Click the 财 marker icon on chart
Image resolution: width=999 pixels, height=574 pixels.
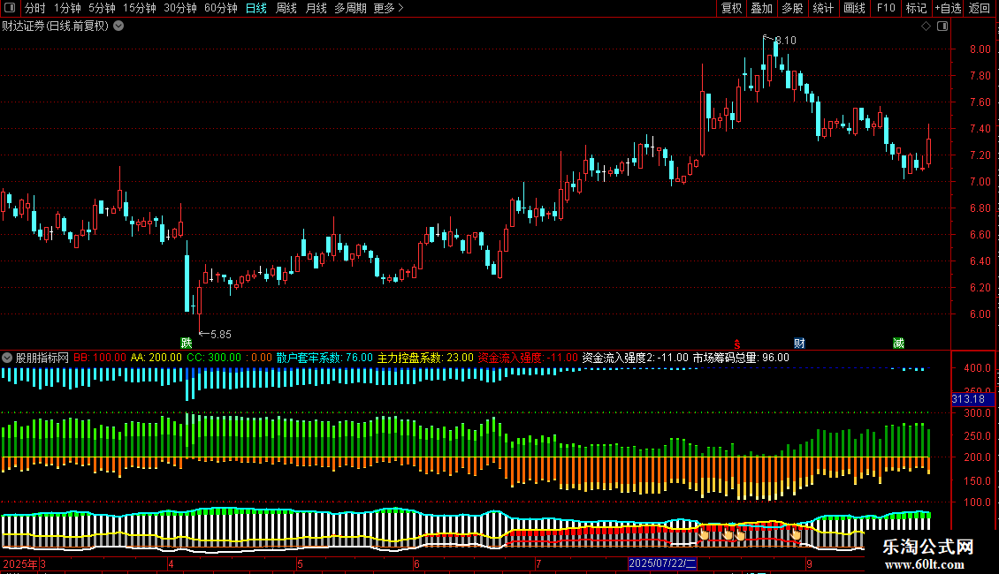point(799,343)
